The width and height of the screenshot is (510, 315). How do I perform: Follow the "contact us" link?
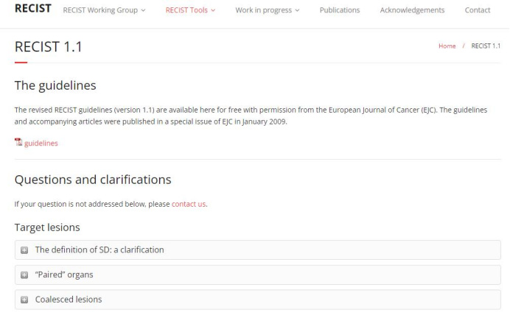click(188, 204)
